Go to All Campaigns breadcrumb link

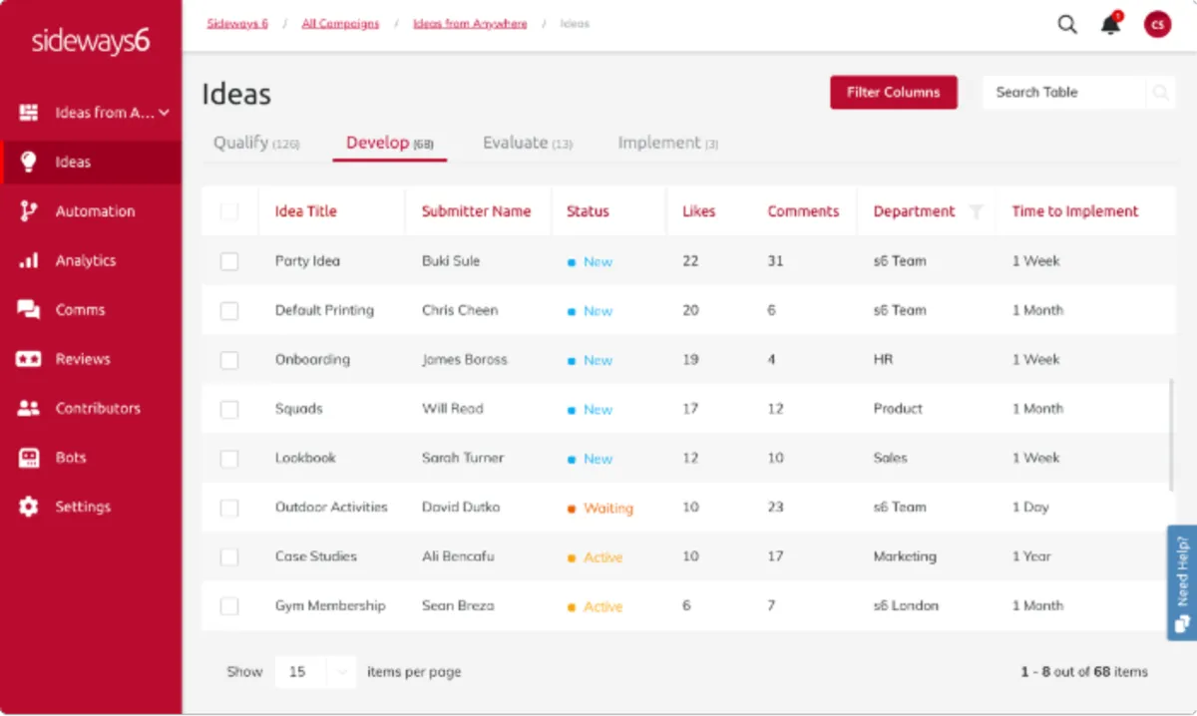coord(340,23)
